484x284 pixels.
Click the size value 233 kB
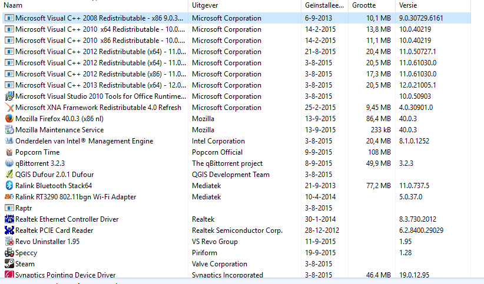click(x=380, y=130)
